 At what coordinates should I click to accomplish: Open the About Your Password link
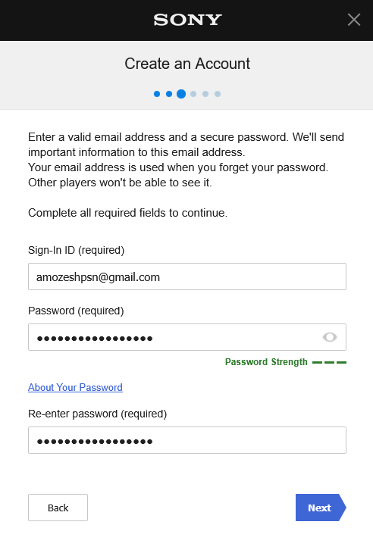[x=75, y=387]
